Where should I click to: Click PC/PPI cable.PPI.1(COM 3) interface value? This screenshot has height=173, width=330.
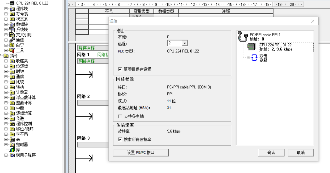pos(189,87)
